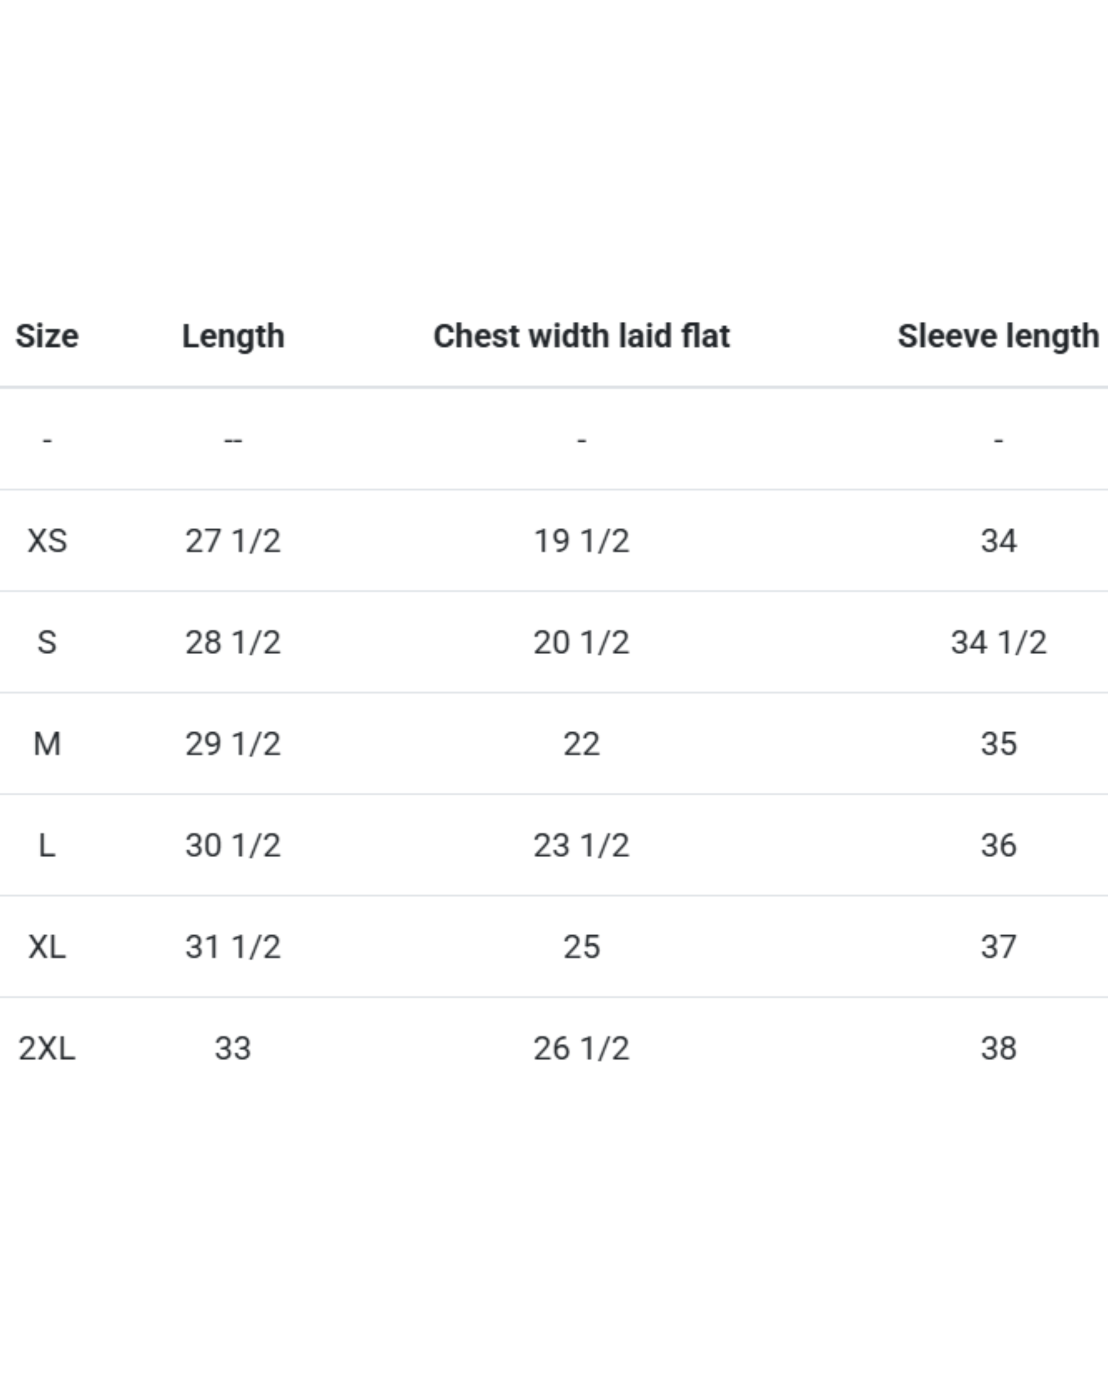Click the Size column header
The image size is (1108, 1385).
47,336
